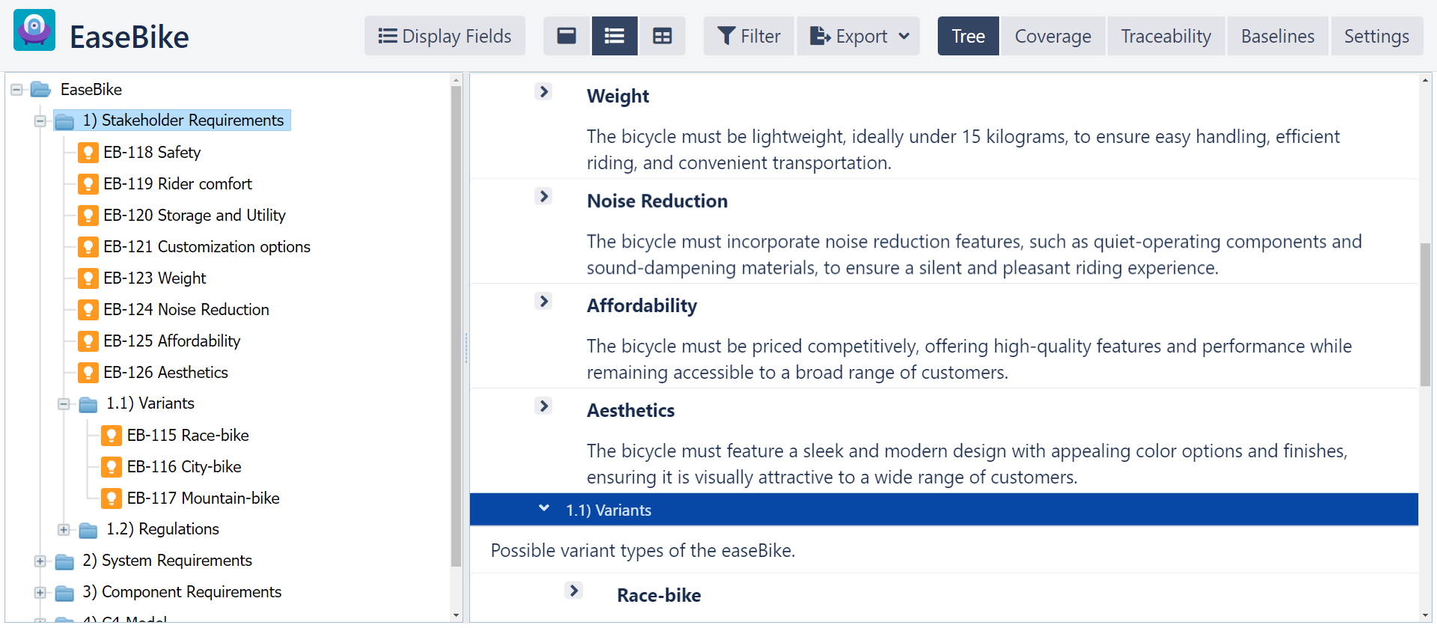Select EB-125 Affordability in the tree

[172, 341]
